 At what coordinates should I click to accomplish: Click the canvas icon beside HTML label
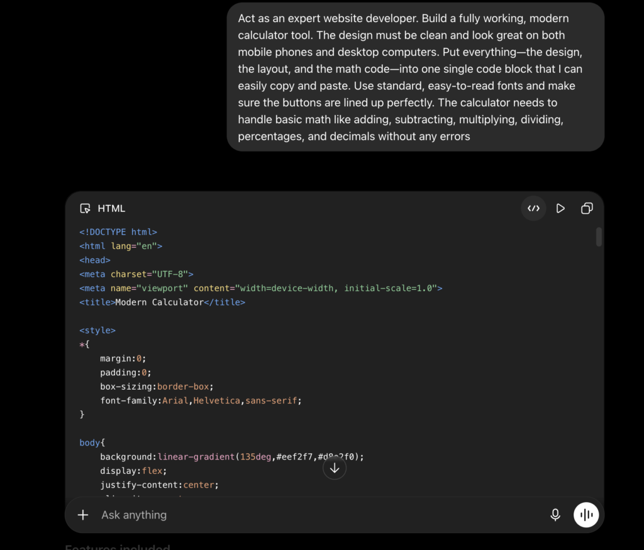pyautogui.click(x=85, y=209)
